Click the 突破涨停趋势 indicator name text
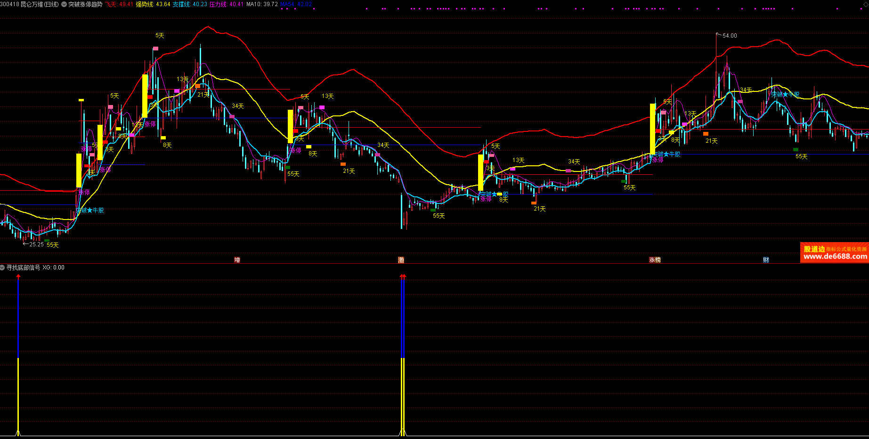The image size is (869, 439). [x=85, y=4]
